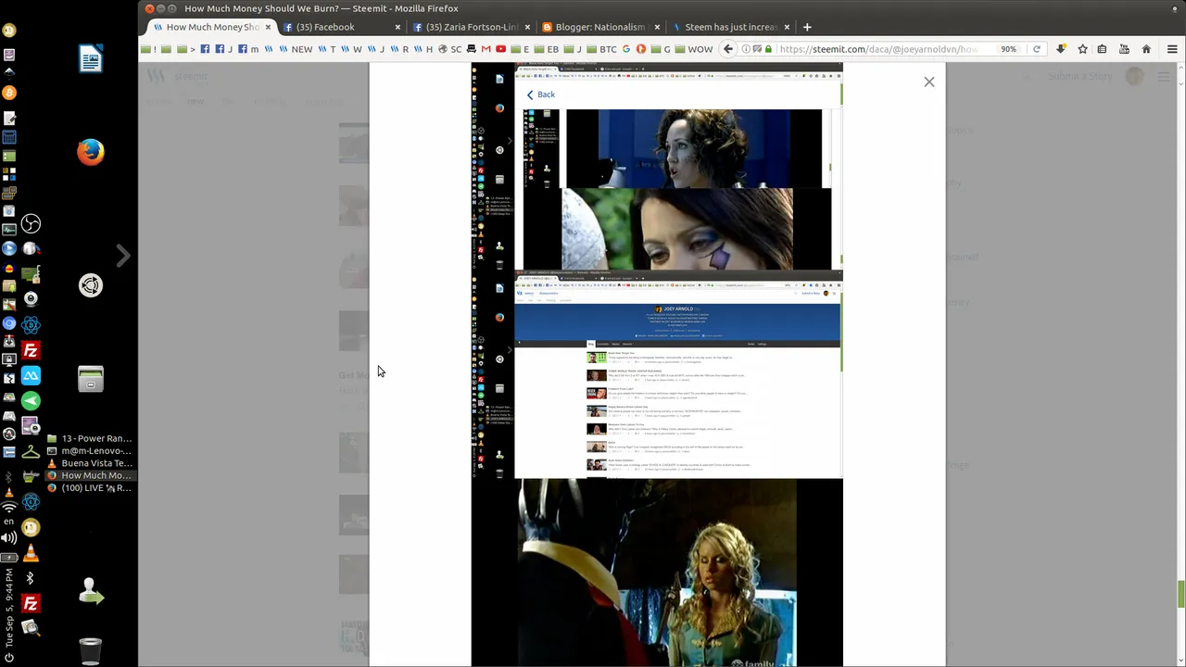The width and height of the screenshot is (1186, 667).
Task: Close the image lightbox with the X
Action: pos(929,82)
